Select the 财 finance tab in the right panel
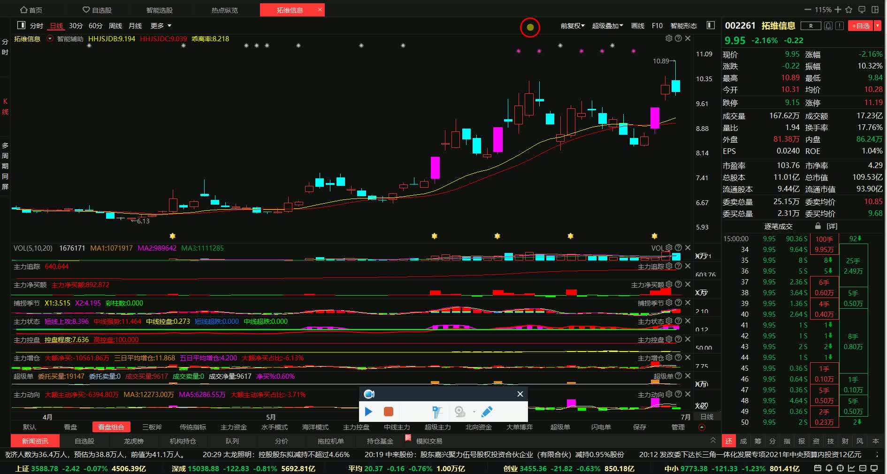Screen dimensions: 887x474 click(845, 441)
